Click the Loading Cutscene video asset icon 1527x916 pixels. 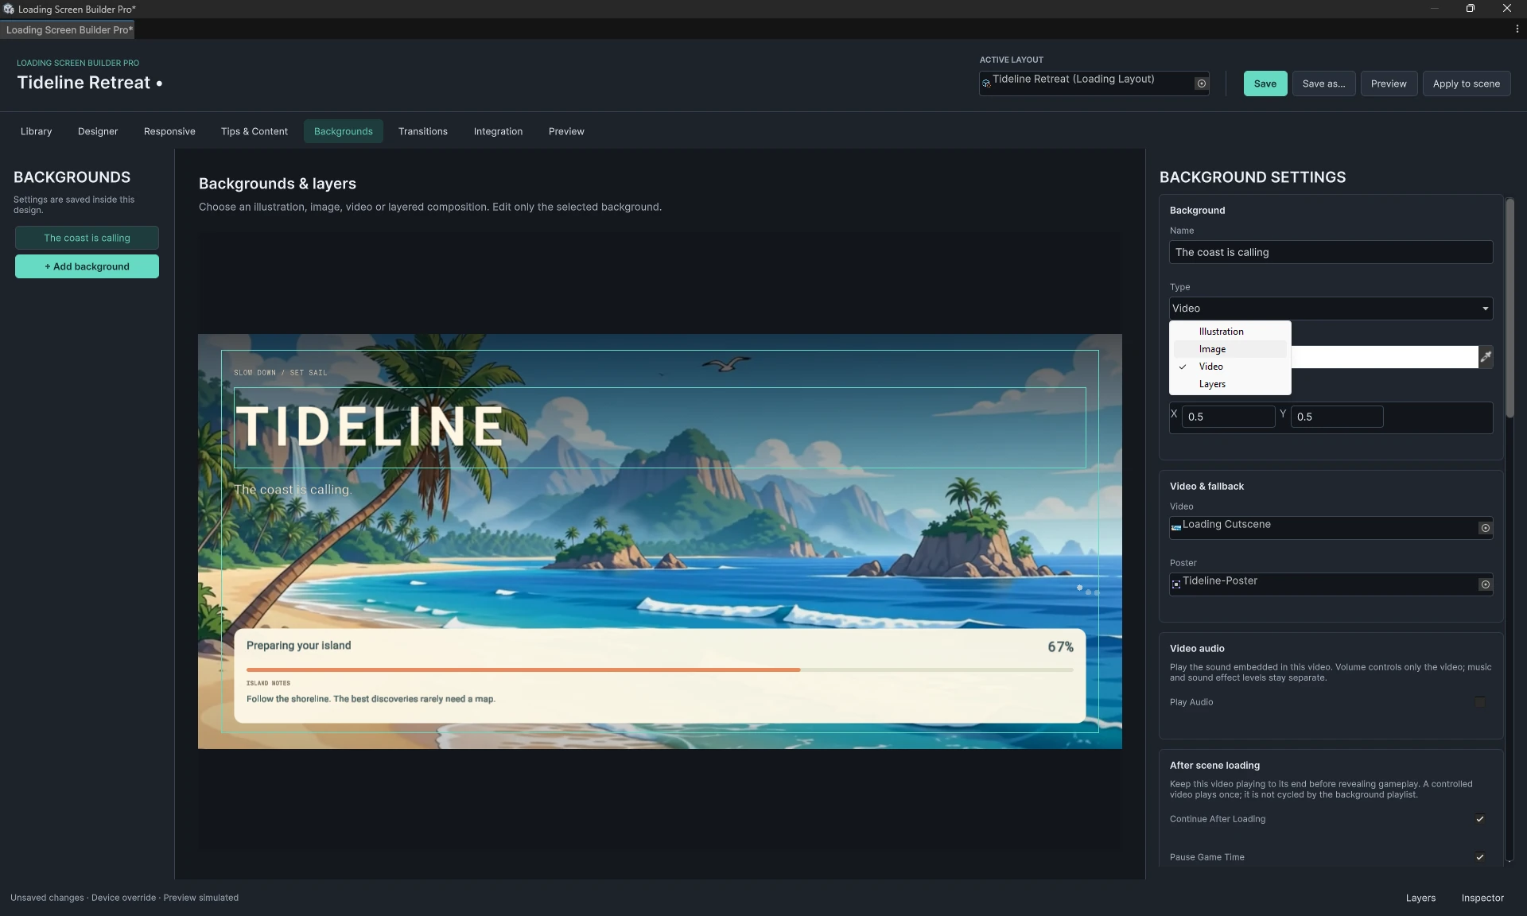1175,528
